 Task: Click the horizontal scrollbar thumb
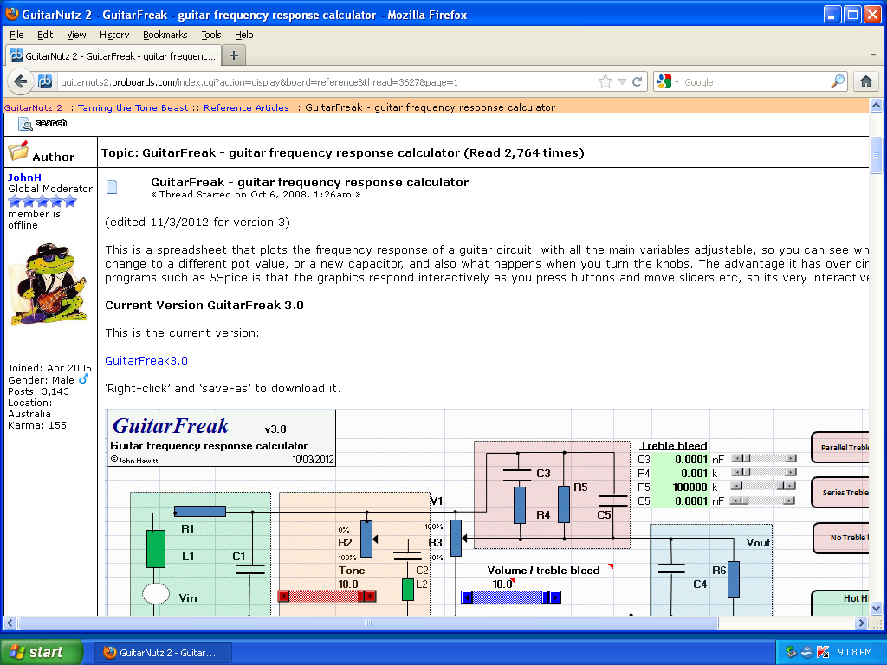click(x=368, y=623)
